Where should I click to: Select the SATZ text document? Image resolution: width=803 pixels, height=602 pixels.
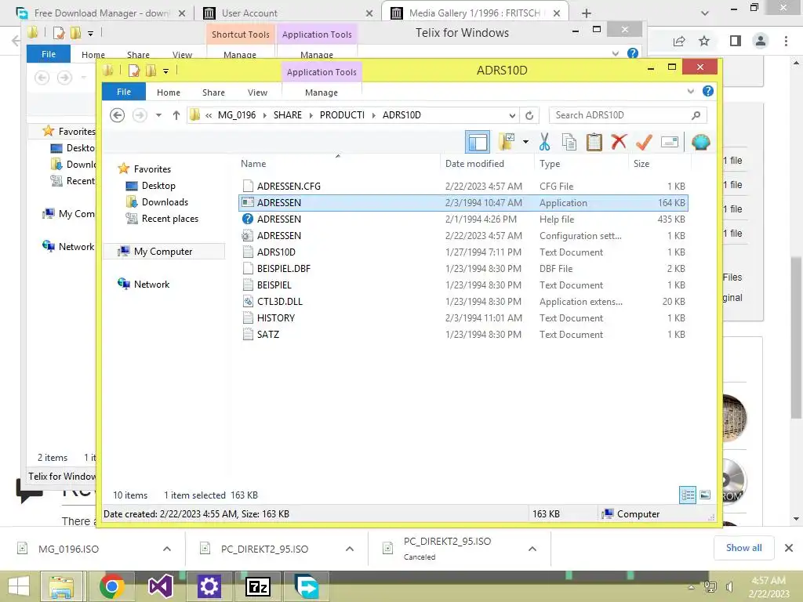pyautogui.click(x=463, y=334)
